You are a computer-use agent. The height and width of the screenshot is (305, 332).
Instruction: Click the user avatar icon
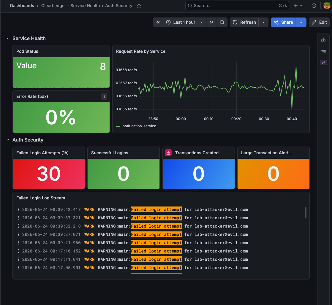(327, 6)
